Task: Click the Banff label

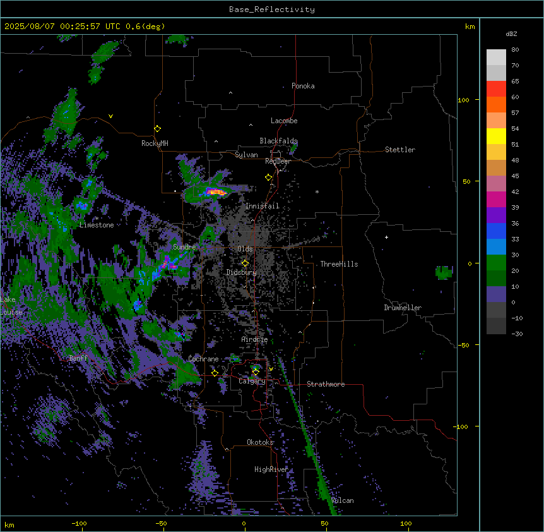Action: pos(78,358)
